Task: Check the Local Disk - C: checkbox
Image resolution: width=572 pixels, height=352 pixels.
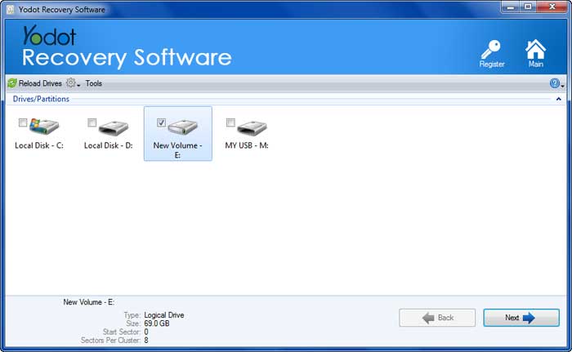Action: pyautogui.click(x=23, y=123)
